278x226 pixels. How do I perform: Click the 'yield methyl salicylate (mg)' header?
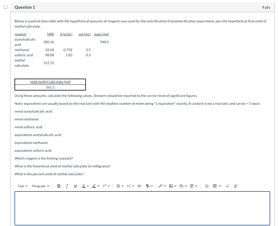50,82
